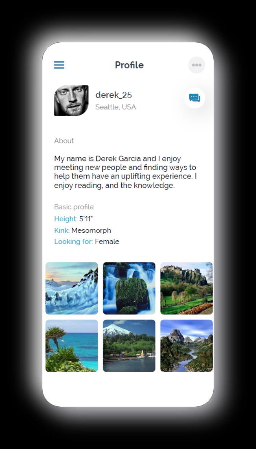Tap the Basic profile heading

tap(74, 207)
